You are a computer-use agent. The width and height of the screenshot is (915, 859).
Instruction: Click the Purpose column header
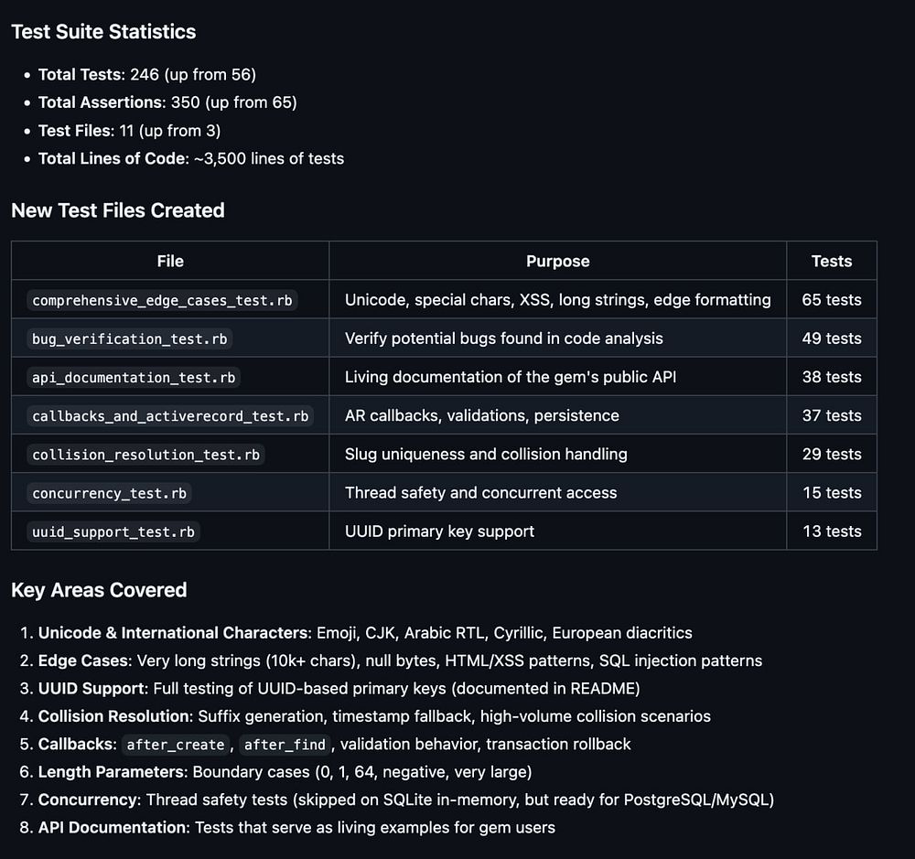tap(557, 261)
